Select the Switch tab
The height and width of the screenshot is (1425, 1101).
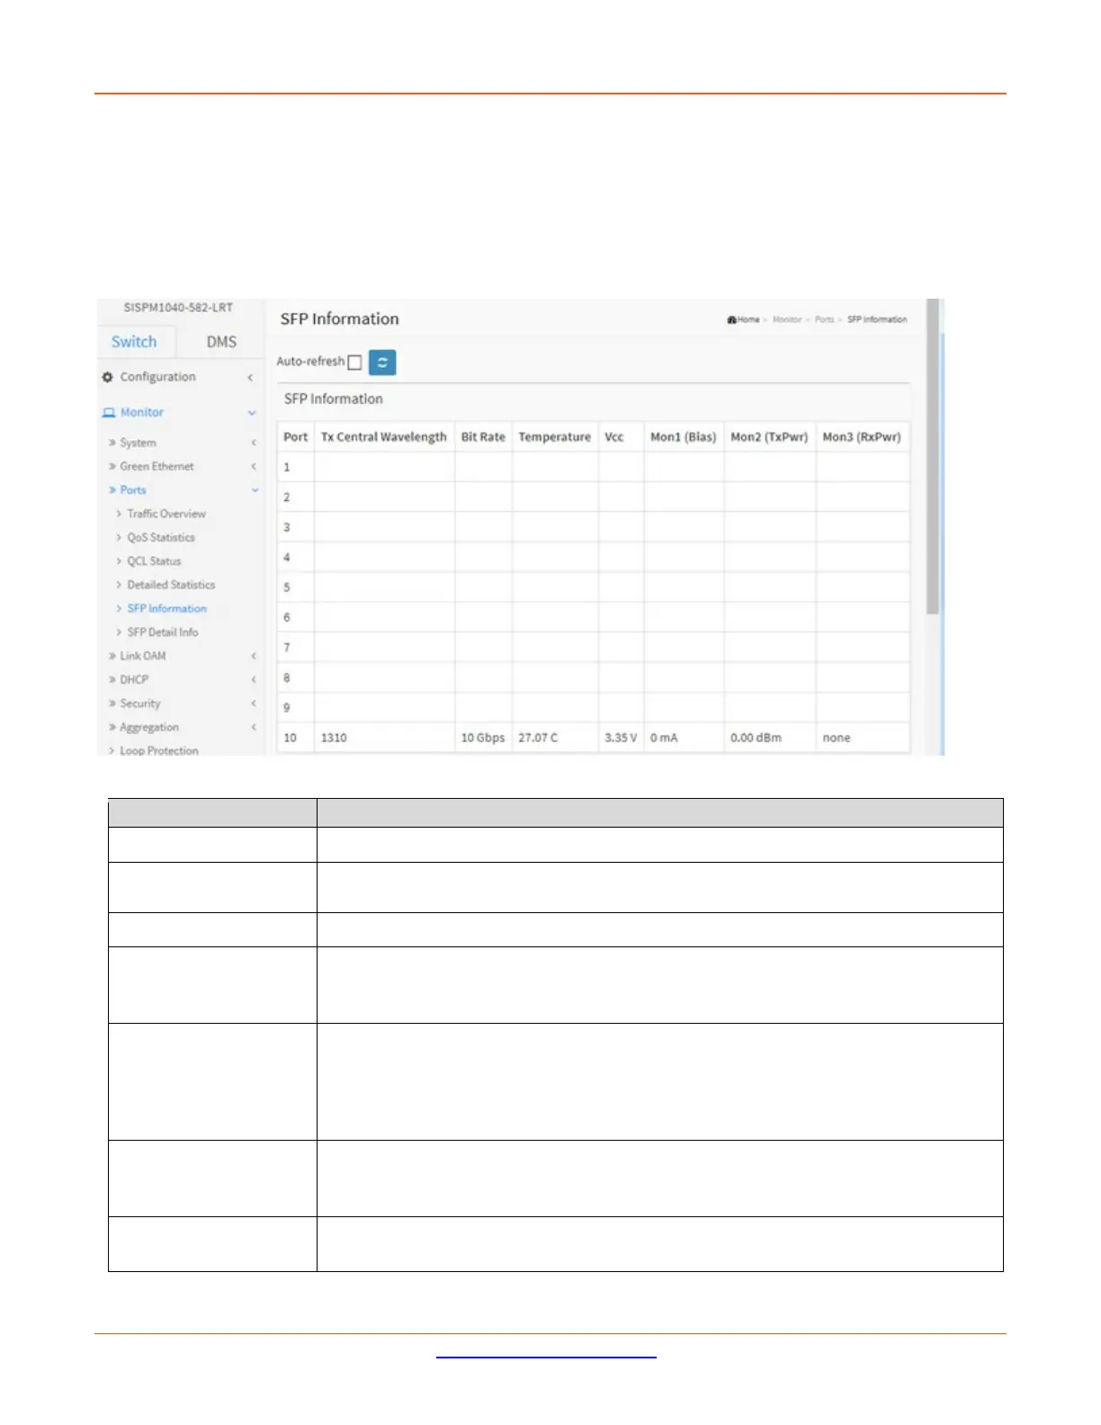click(x=134, y=342)
